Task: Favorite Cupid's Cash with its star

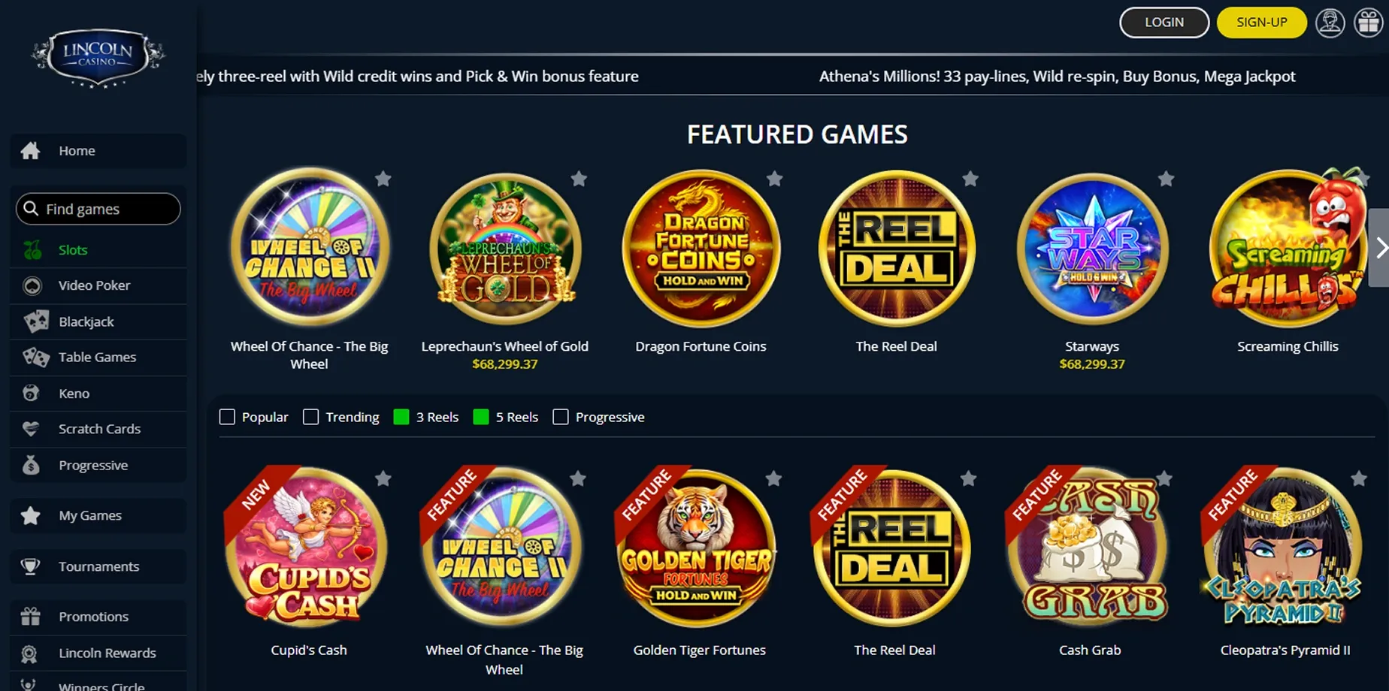Action: [383, 478]
